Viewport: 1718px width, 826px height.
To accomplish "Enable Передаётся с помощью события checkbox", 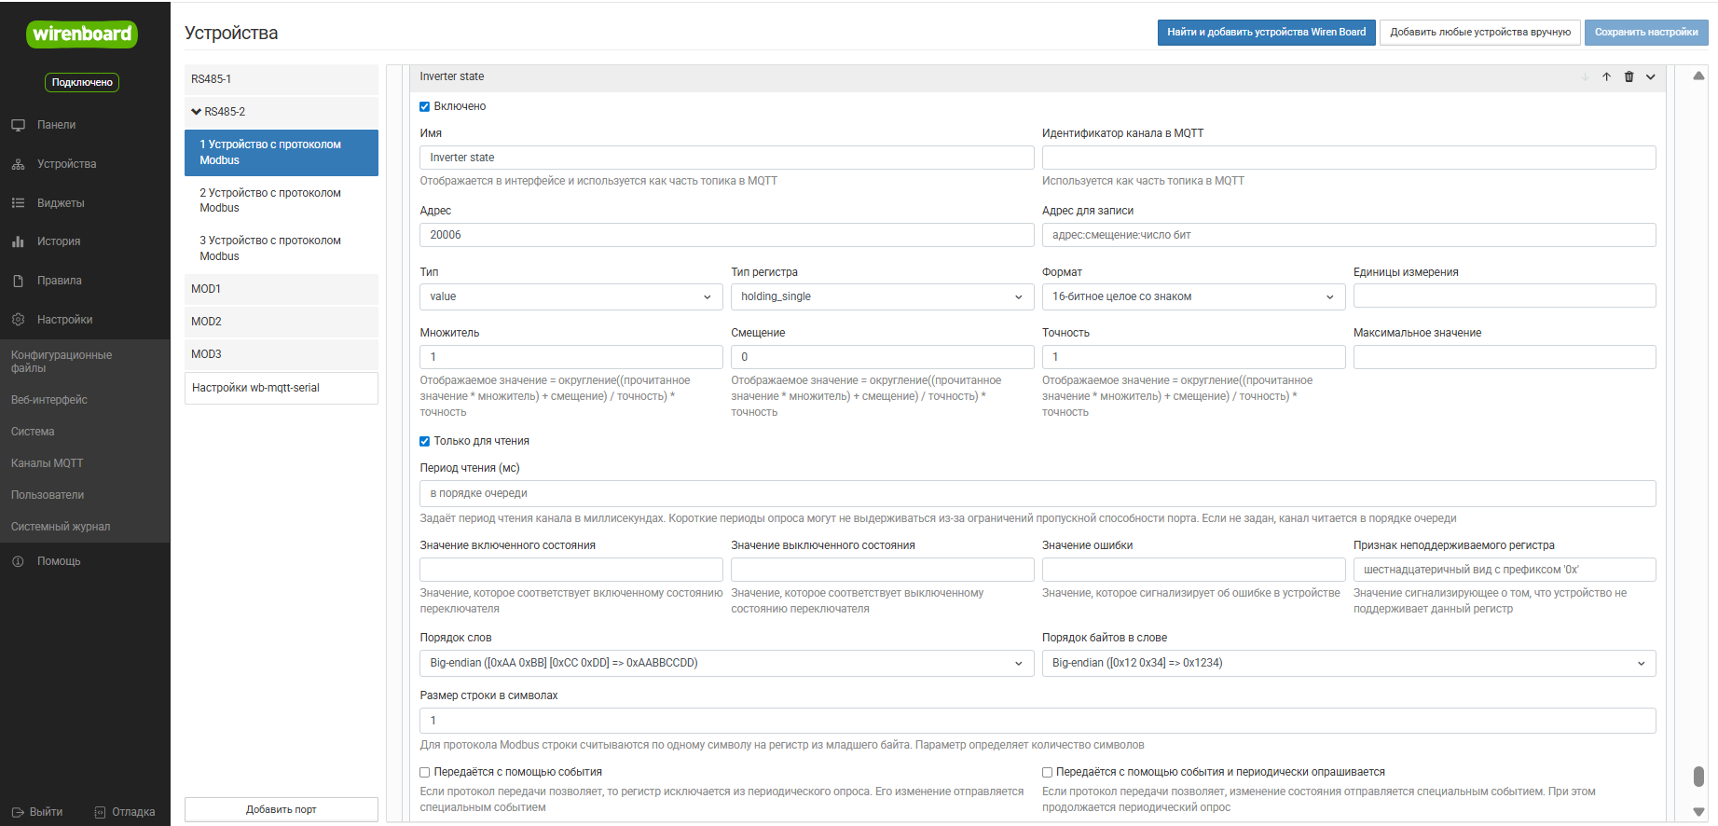I will (x=425, y=772).
